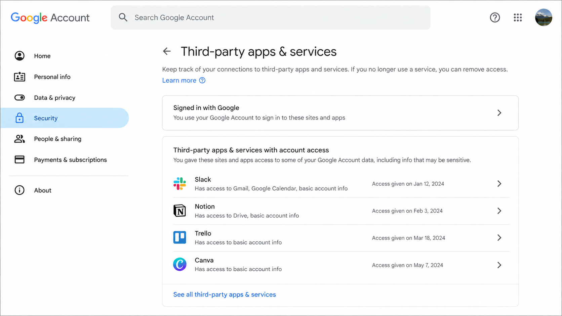
Task: Click Notion's Drive access description
Action: click(247, 216)
